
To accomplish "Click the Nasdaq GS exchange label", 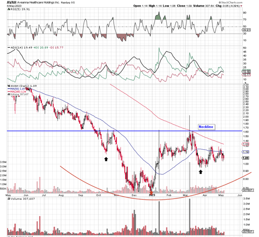I will coord(68,3).
